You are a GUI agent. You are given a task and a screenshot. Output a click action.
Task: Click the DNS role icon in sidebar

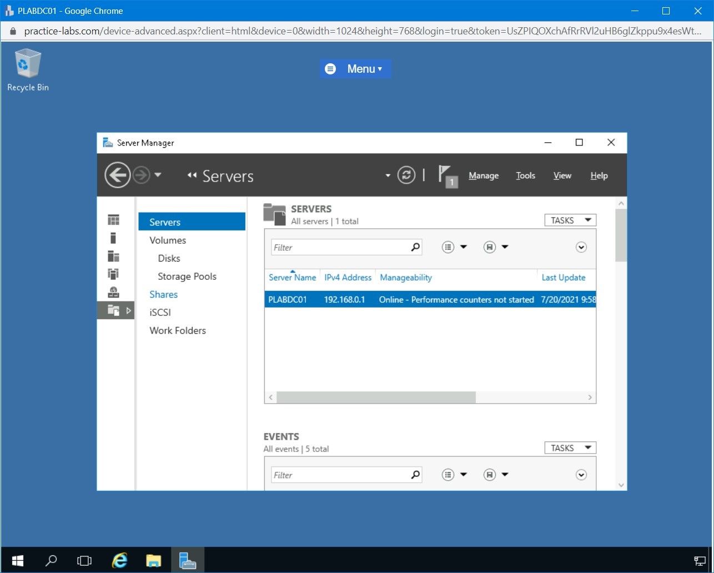click(113, 292)
